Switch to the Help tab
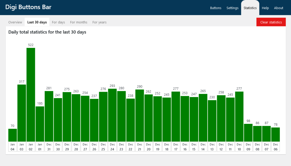 [x=265, y=8]
